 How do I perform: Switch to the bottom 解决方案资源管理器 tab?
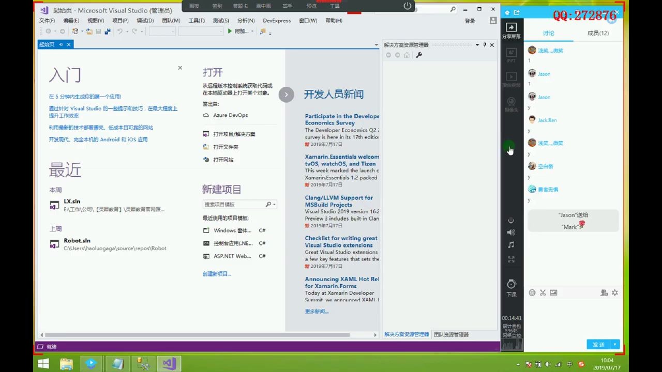click(x=407, y=335)
